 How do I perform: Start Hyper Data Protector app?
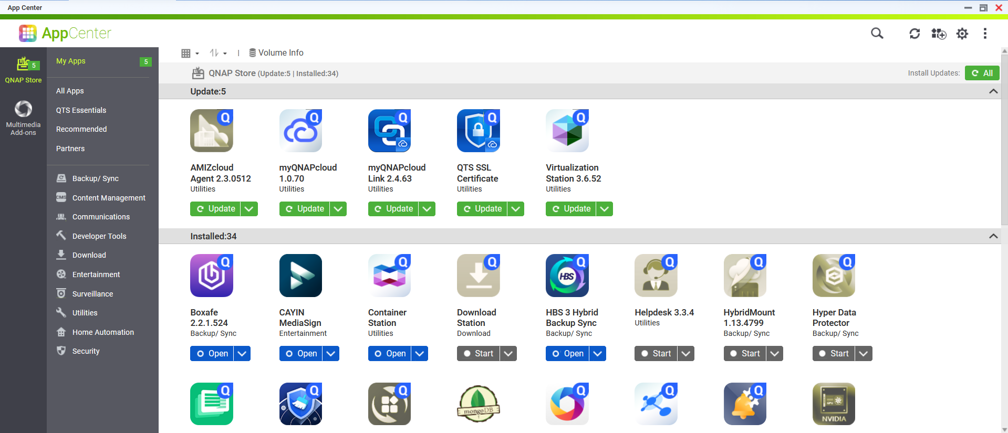(x=834, y=354)
